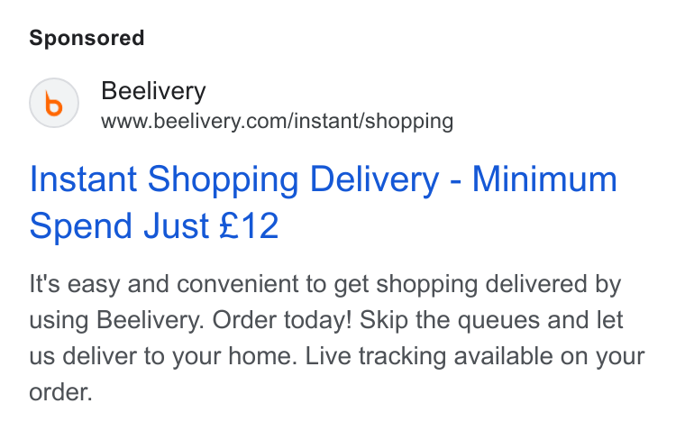Open the Instant Shopping Delivery headline link

(324, 202)
